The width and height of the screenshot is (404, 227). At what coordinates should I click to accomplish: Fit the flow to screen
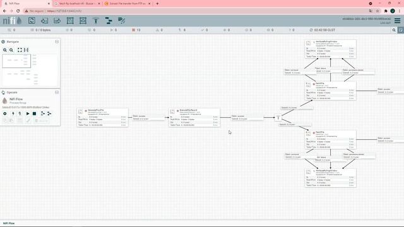[20, 50]
